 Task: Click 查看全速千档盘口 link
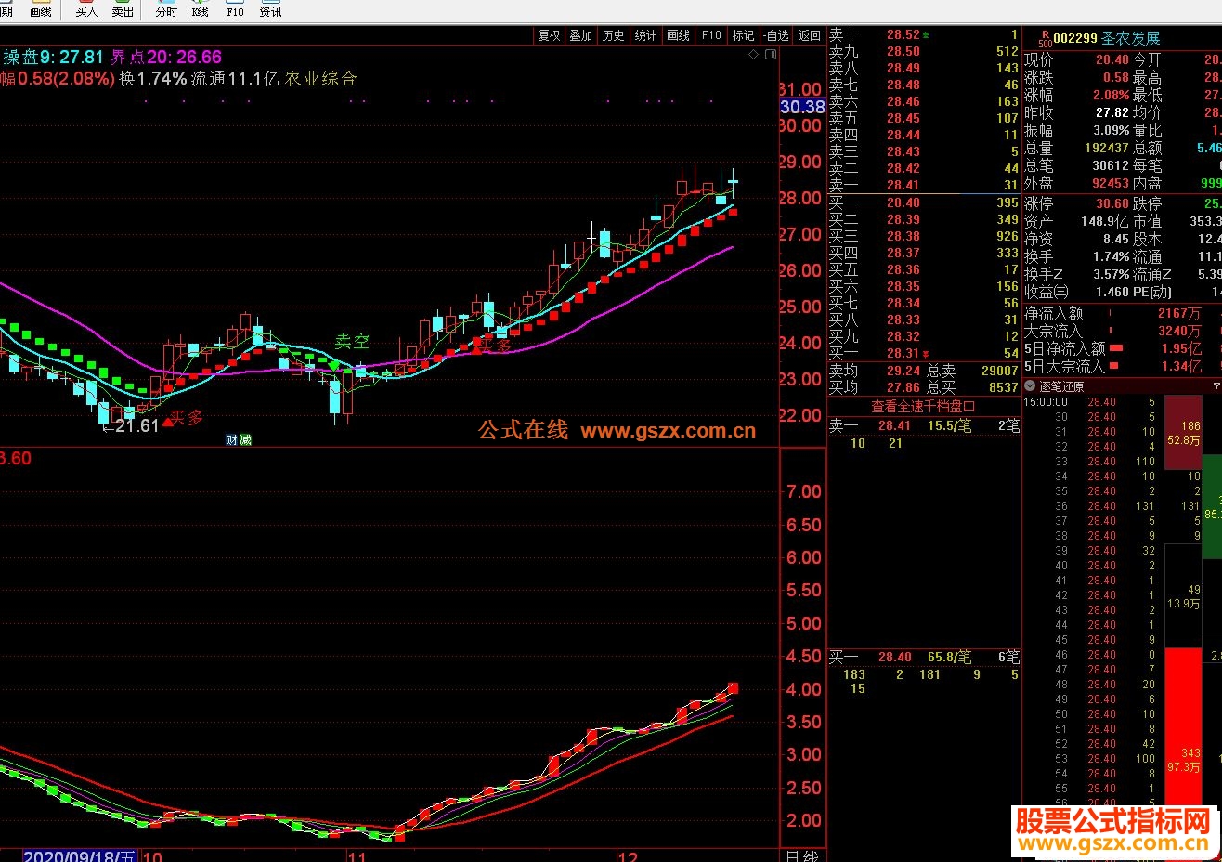(x=923, y=406)
